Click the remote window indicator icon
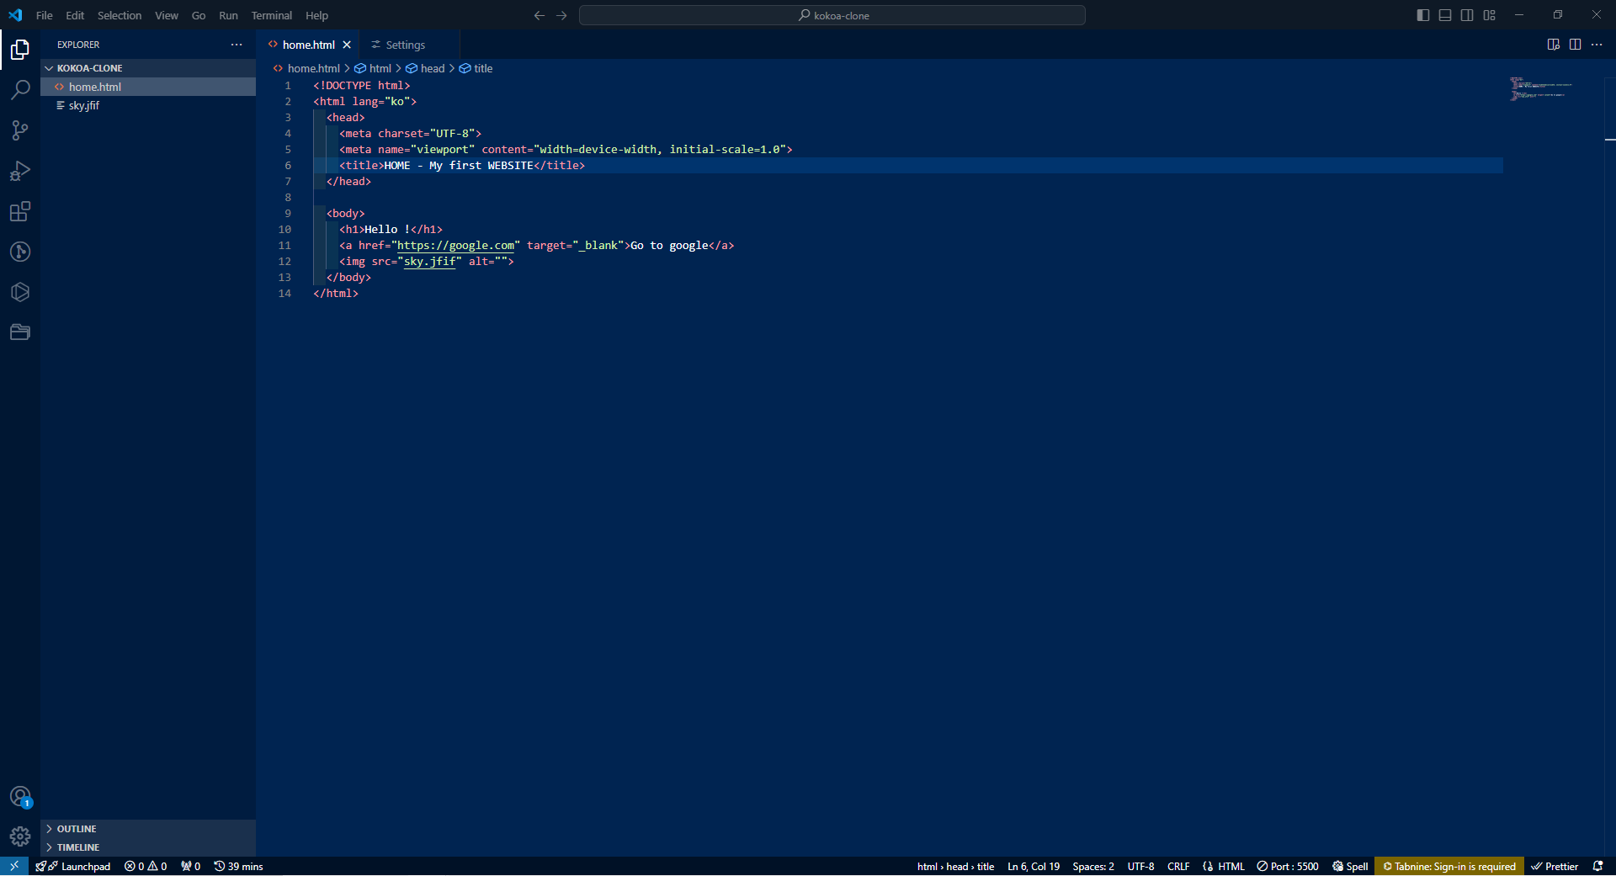The height and width of the screenshot is (876, 1616). 14,866
